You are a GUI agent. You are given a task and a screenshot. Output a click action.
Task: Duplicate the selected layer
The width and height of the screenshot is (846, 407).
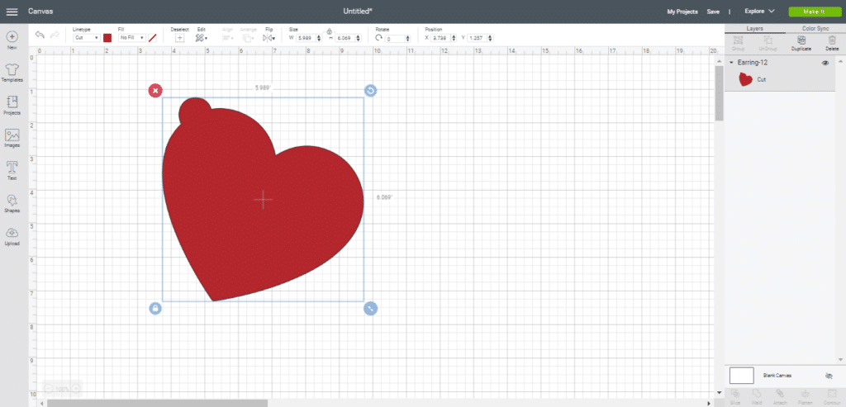click(800, 41)
